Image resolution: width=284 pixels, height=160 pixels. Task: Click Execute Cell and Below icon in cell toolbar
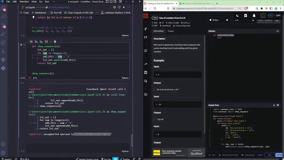click(x=41, y=42)
